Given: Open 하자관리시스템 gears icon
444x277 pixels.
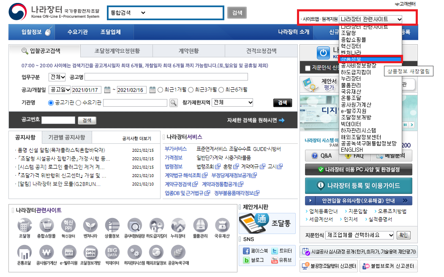Looking at the screenshot, I should 134,252.
